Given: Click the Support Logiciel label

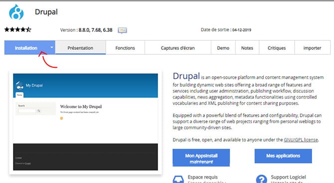Looking at the screenshot, I should click(288, 177).
